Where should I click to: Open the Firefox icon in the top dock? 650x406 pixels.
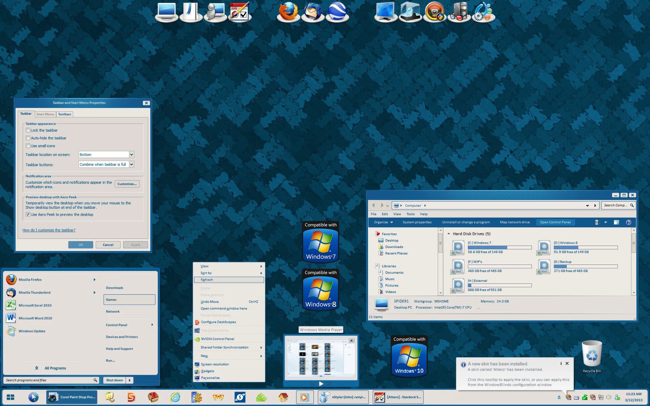288,12
